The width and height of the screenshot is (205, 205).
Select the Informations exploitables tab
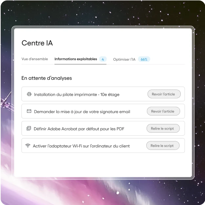coord(76,59)
